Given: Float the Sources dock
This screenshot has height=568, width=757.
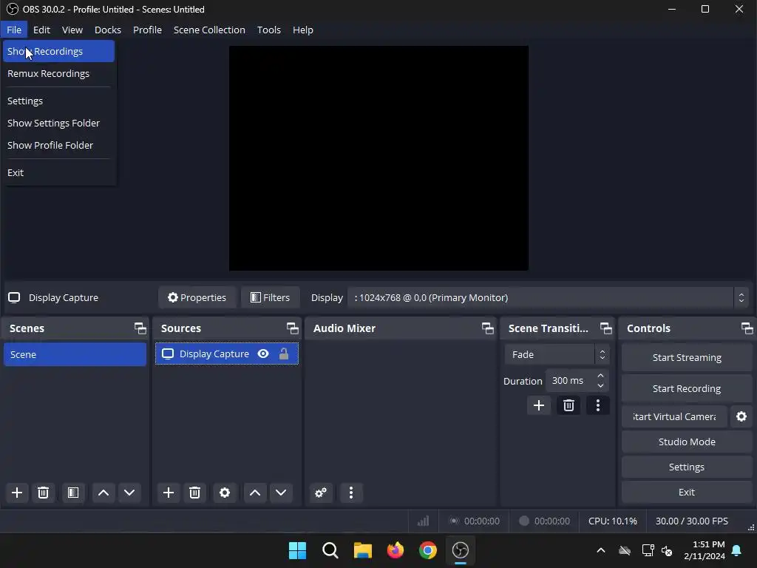Looking at the screenshot, I should [x=292, y=328].
